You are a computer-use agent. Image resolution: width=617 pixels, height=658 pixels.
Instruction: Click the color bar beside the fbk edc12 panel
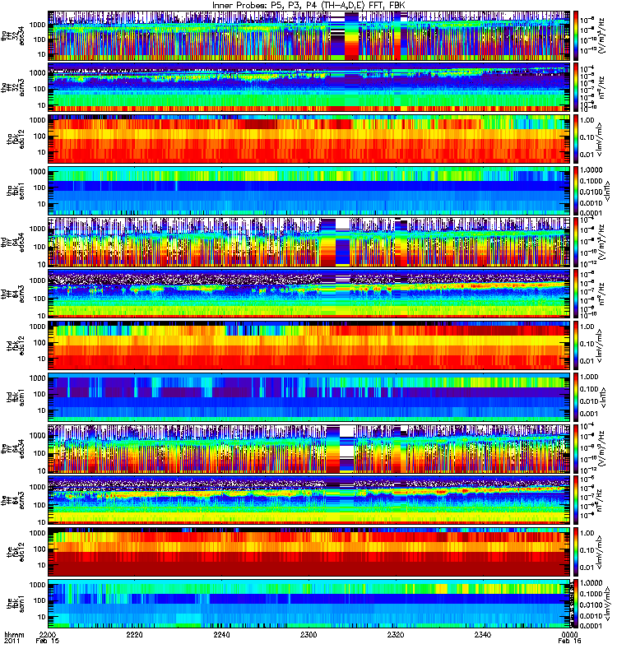576,552
